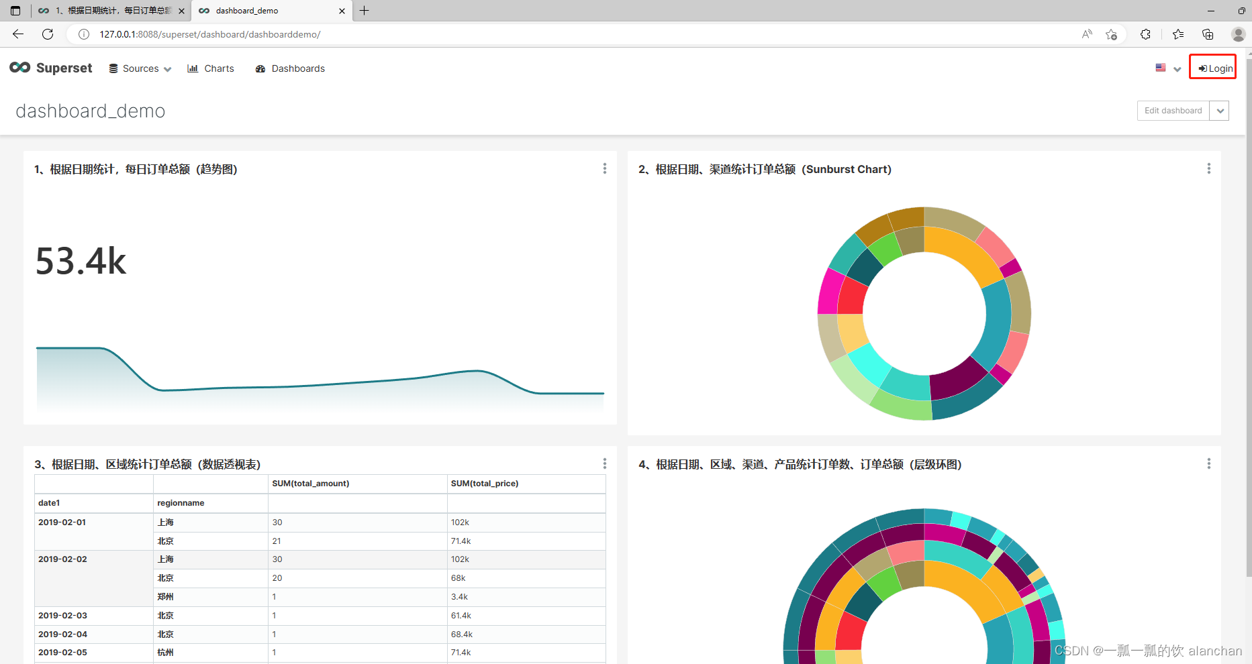Click the read aloud icon
Viewport: 1252px width, 664px height.
[1087, 34]
